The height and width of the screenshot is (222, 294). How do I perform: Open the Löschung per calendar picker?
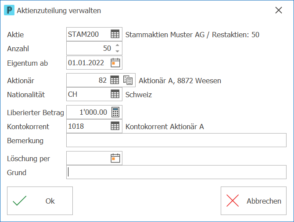(115, 158)
